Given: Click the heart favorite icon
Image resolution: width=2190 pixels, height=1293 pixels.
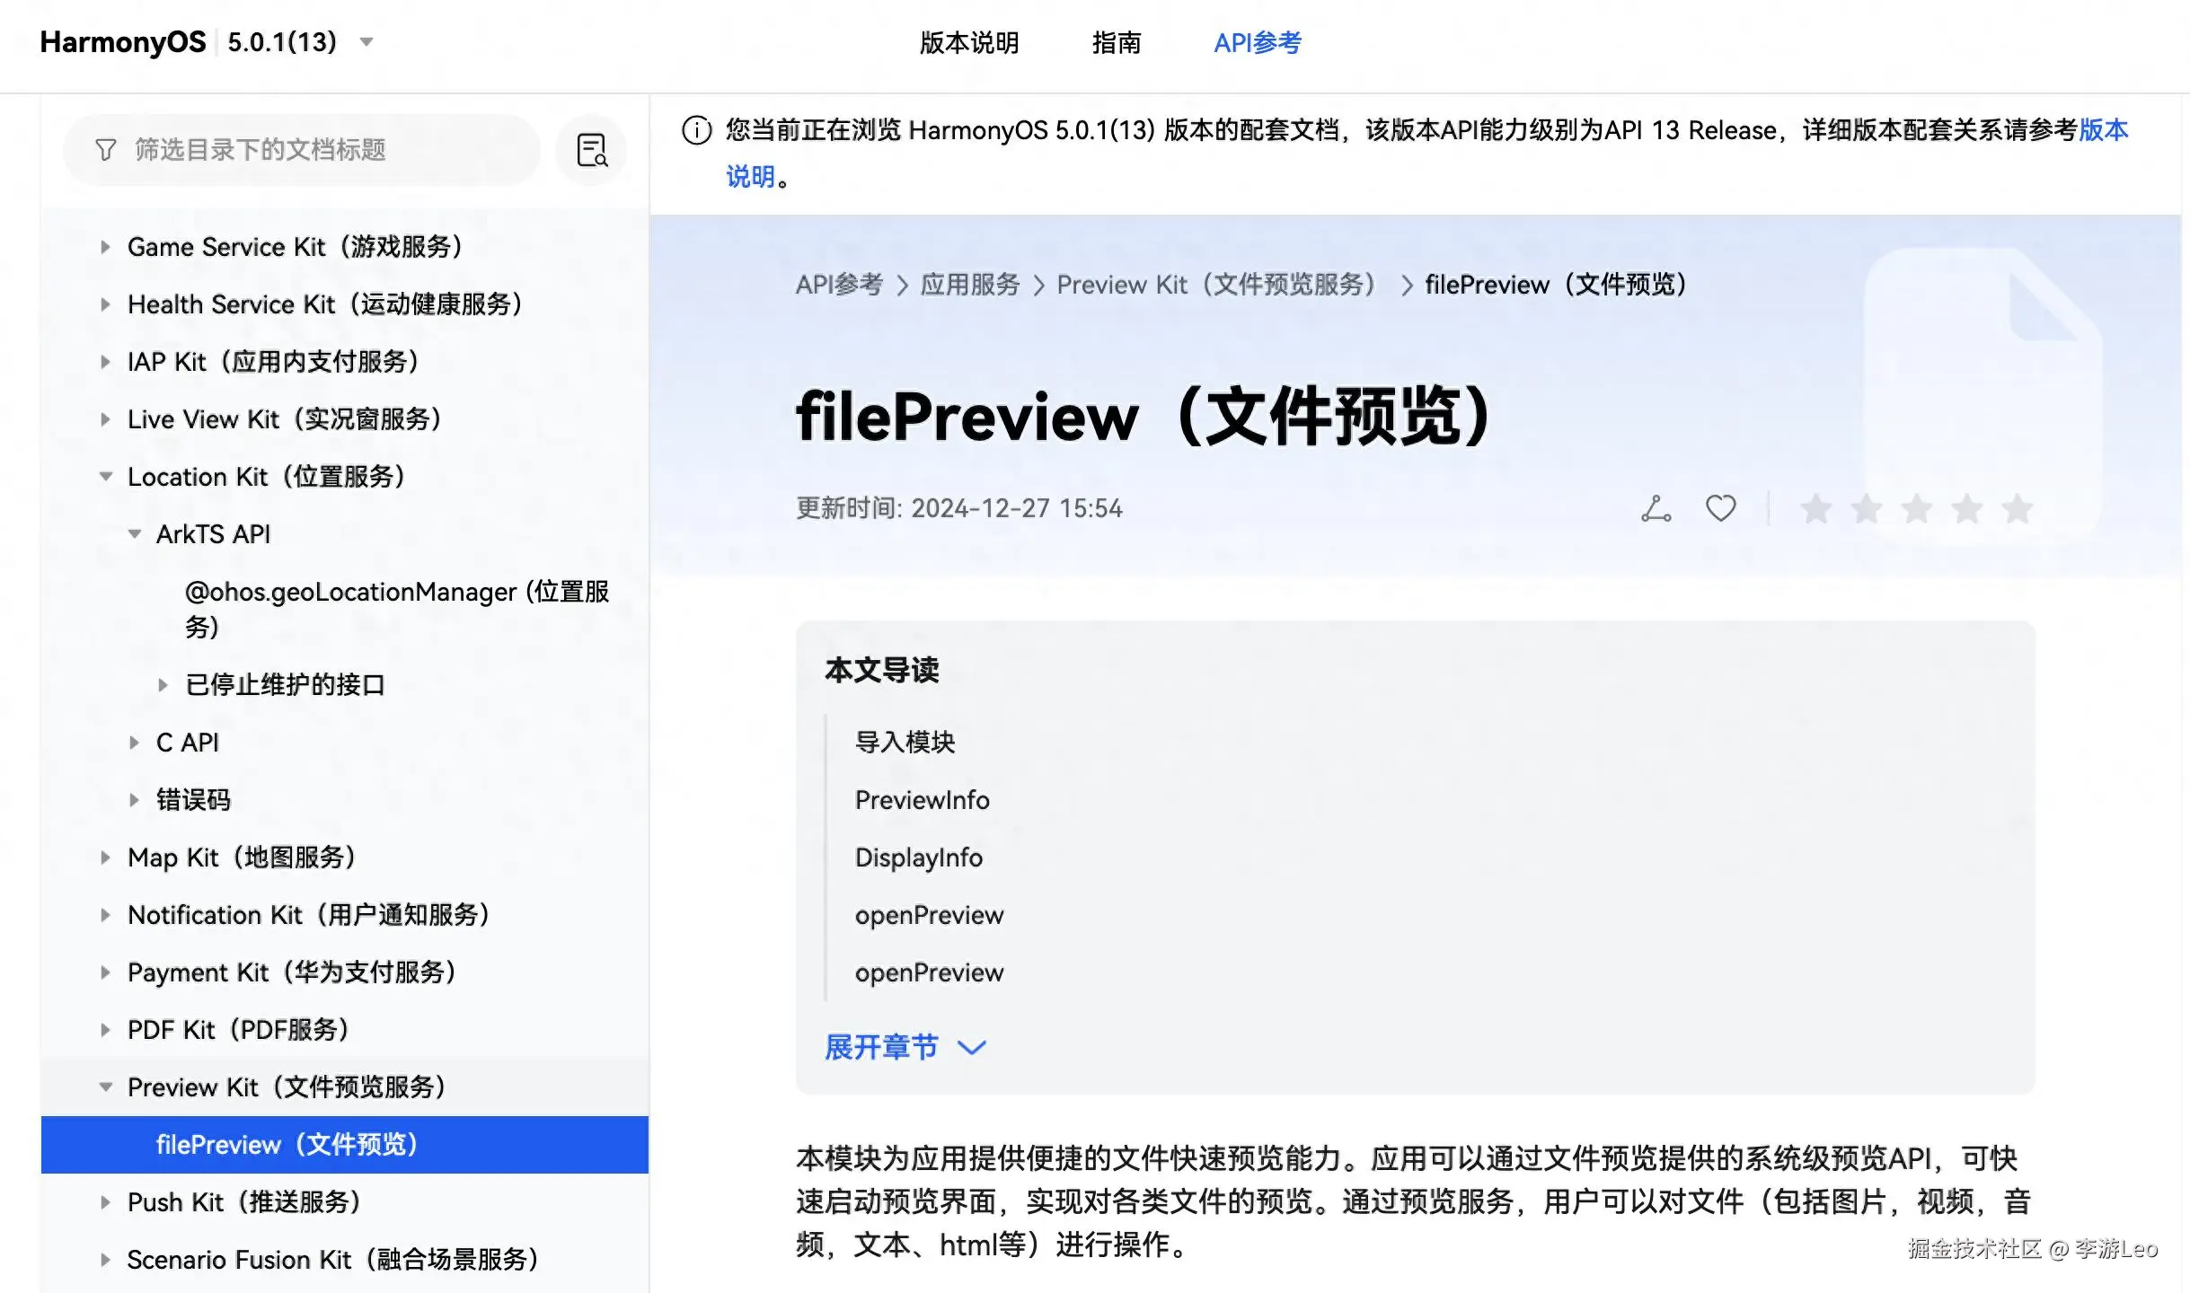Looking at the screenshot, I should click(x=1720, y=508).
